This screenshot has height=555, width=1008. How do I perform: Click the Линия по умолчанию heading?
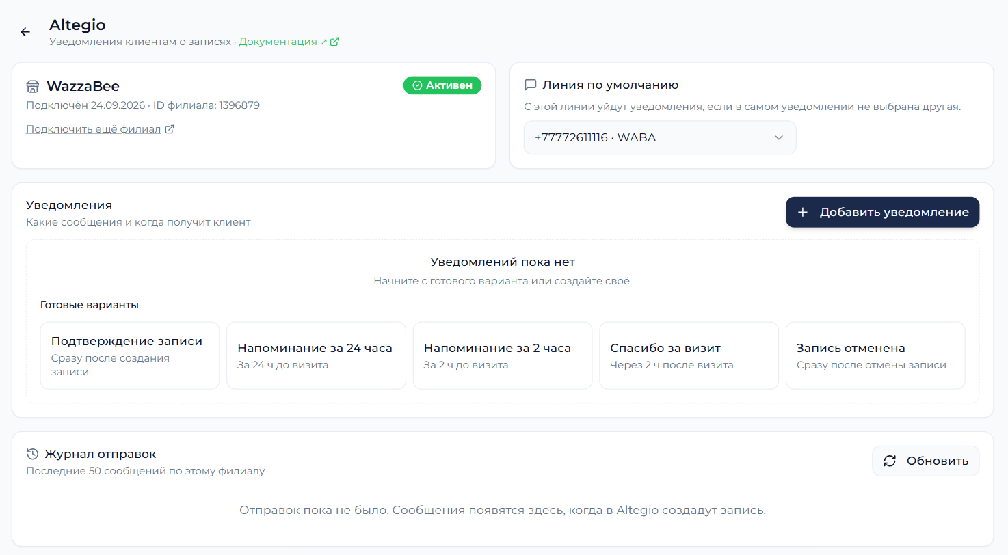[x=610, y=85]
